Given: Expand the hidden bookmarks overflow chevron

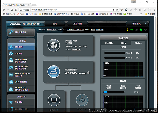Looking at the screenshot, I should (141, 14).
